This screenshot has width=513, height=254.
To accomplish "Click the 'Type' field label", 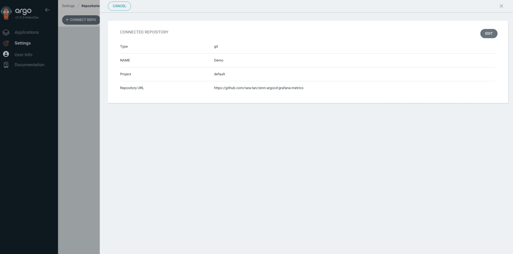I will (124, 47).
